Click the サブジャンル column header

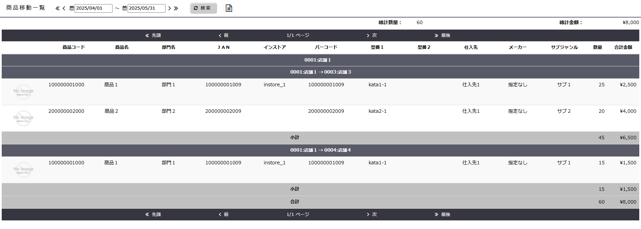pos(564,47)
